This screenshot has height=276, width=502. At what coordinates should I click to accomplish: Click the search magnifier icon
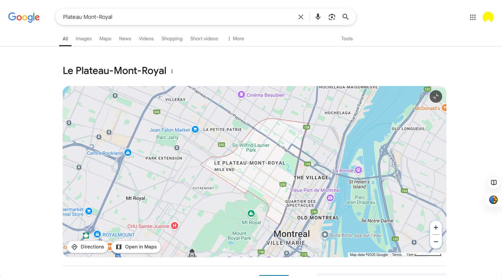pyautogui.click(x=346, y=17)
